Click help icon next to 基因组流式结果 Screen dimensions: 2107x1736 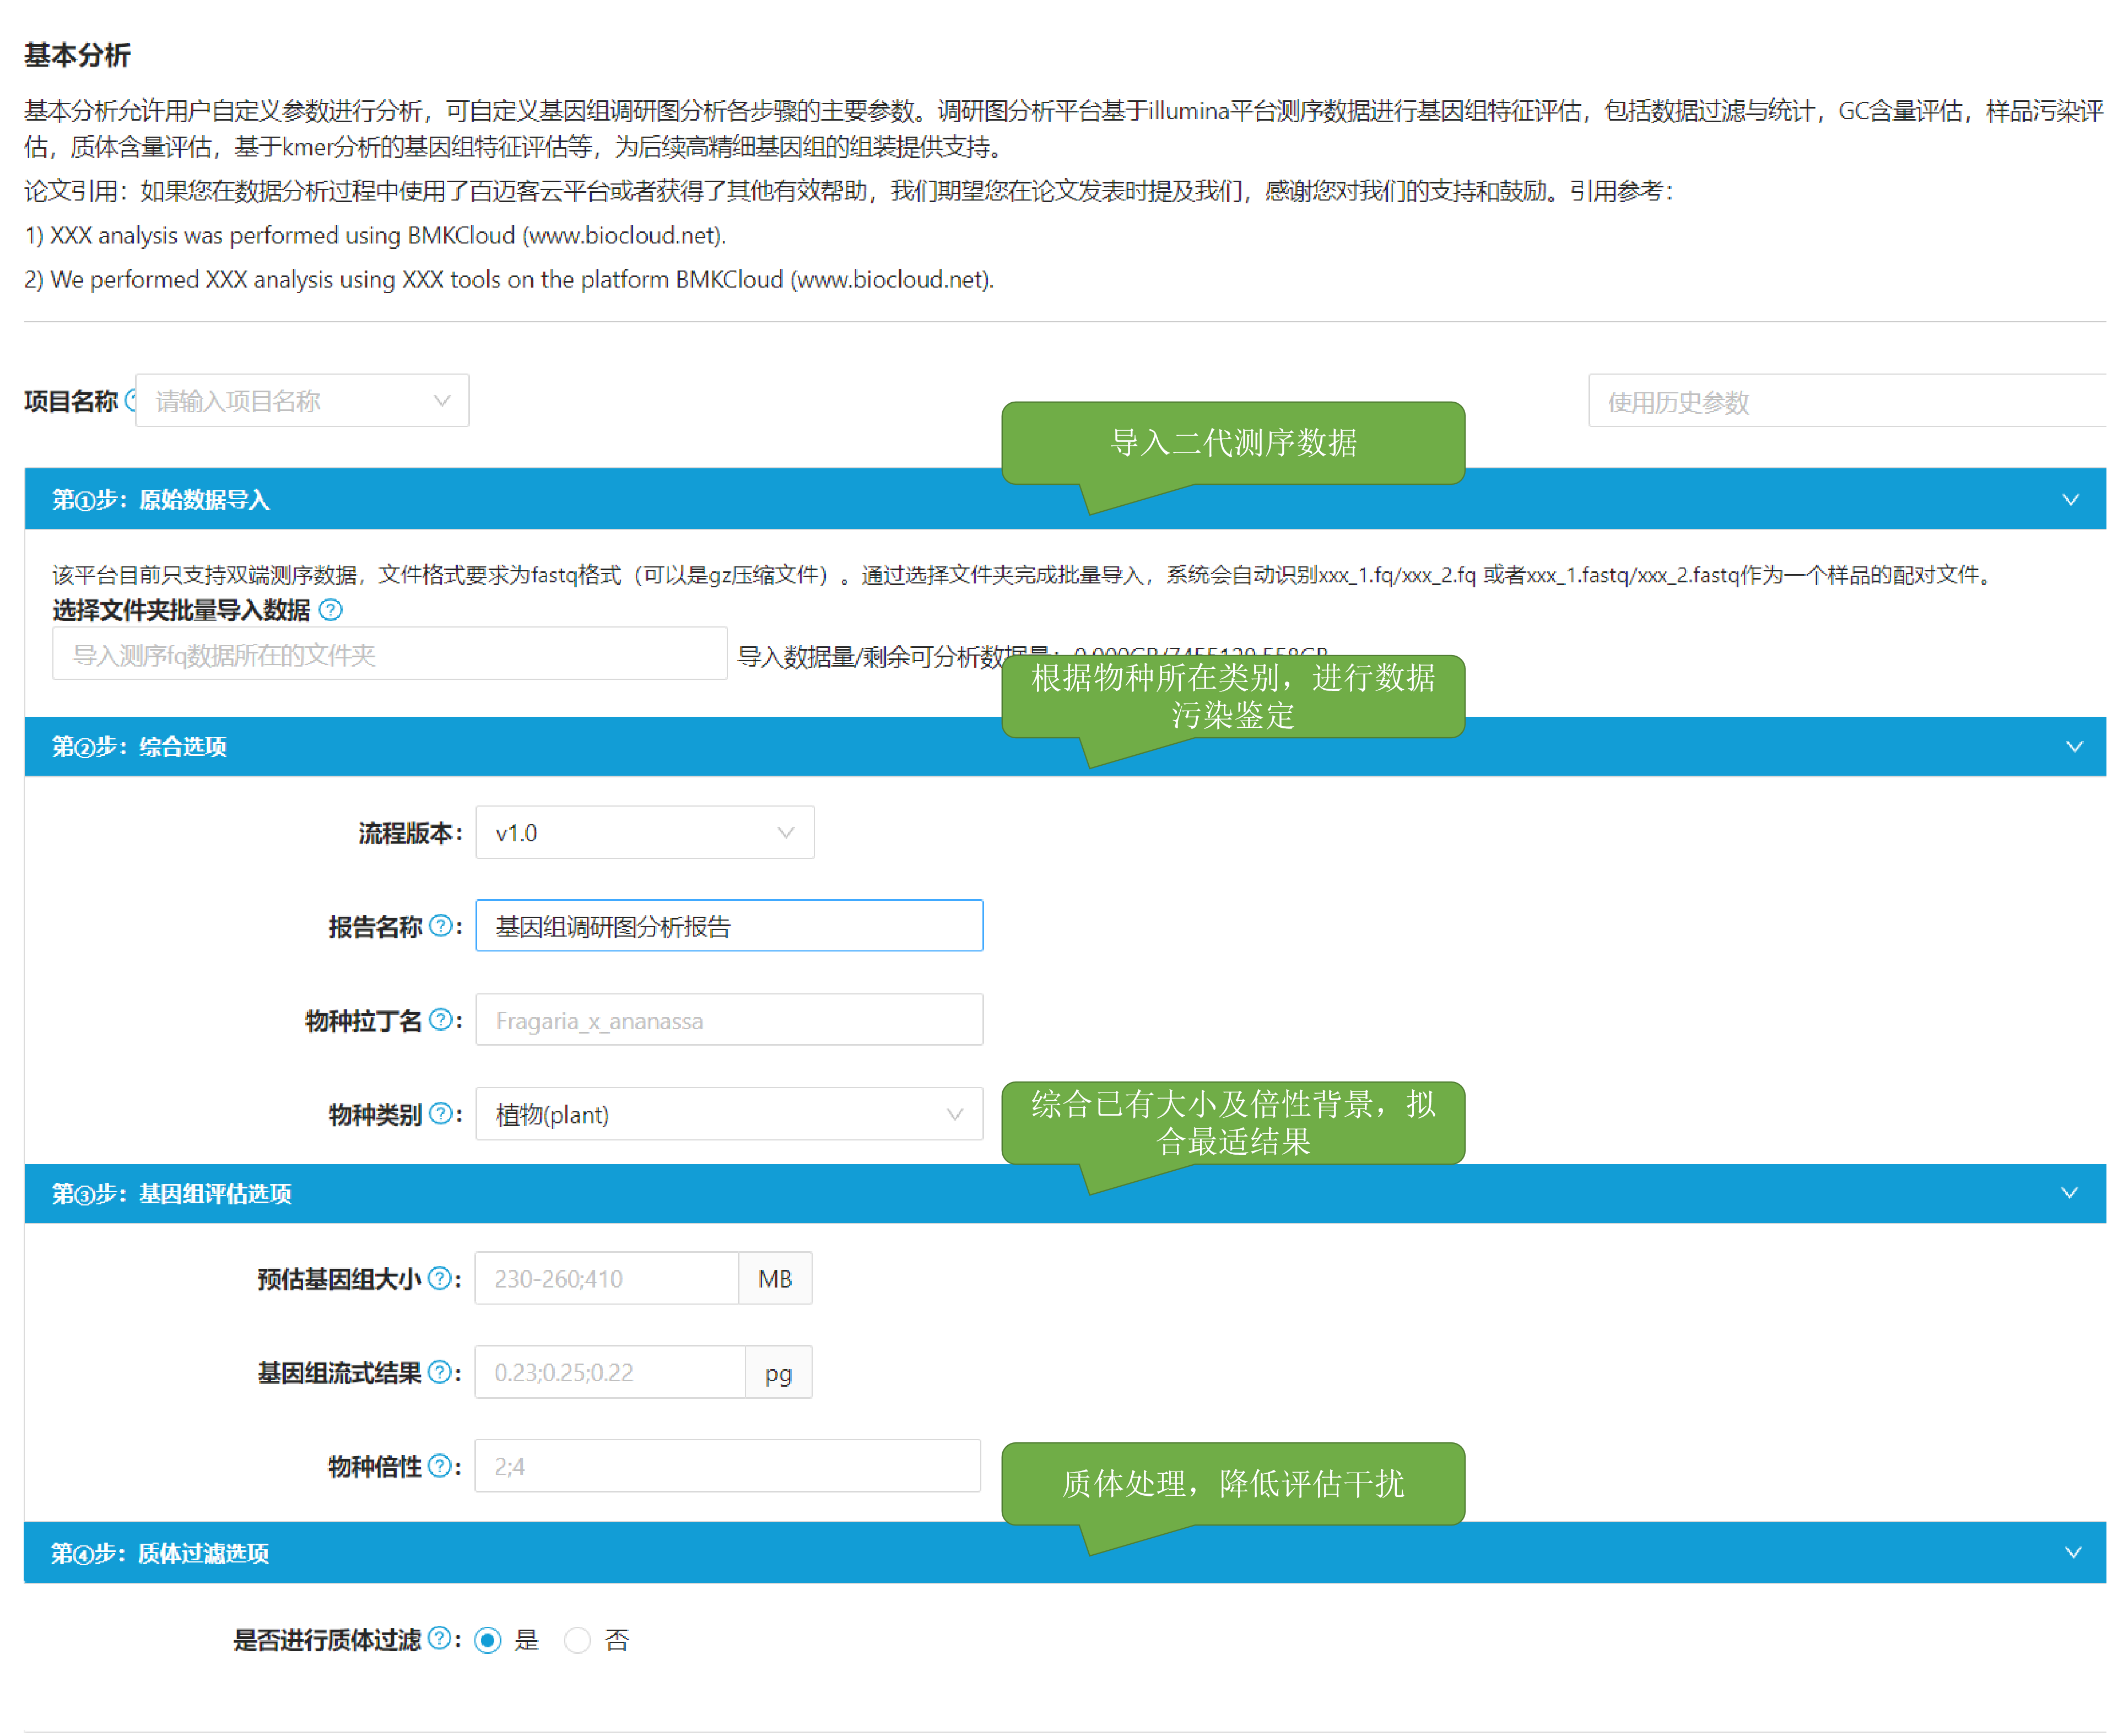(x=439, y=1372)
